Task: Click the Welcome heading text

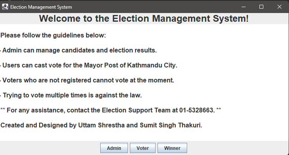Action: (144, 19)
